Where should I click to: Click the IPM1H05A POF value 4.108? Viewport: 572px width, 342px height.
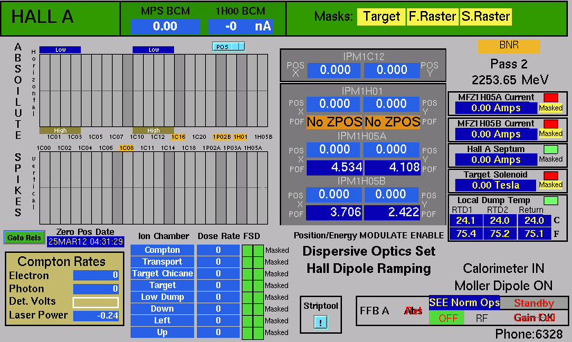[x=392, y=167]
